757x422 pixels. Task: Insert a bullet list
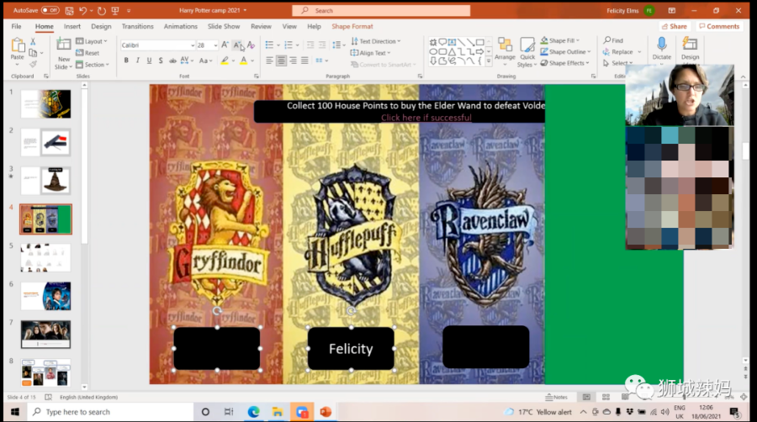(x=269, y=45)
